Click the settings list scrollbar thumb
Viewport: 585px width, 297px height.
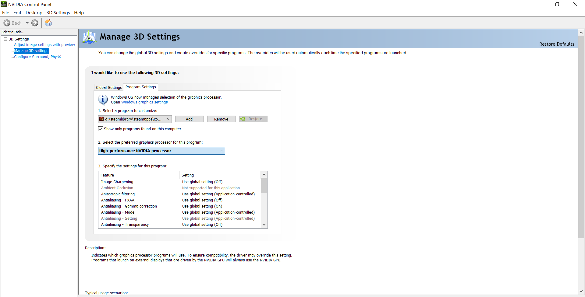pyautogui.click(x=264, y=185)
